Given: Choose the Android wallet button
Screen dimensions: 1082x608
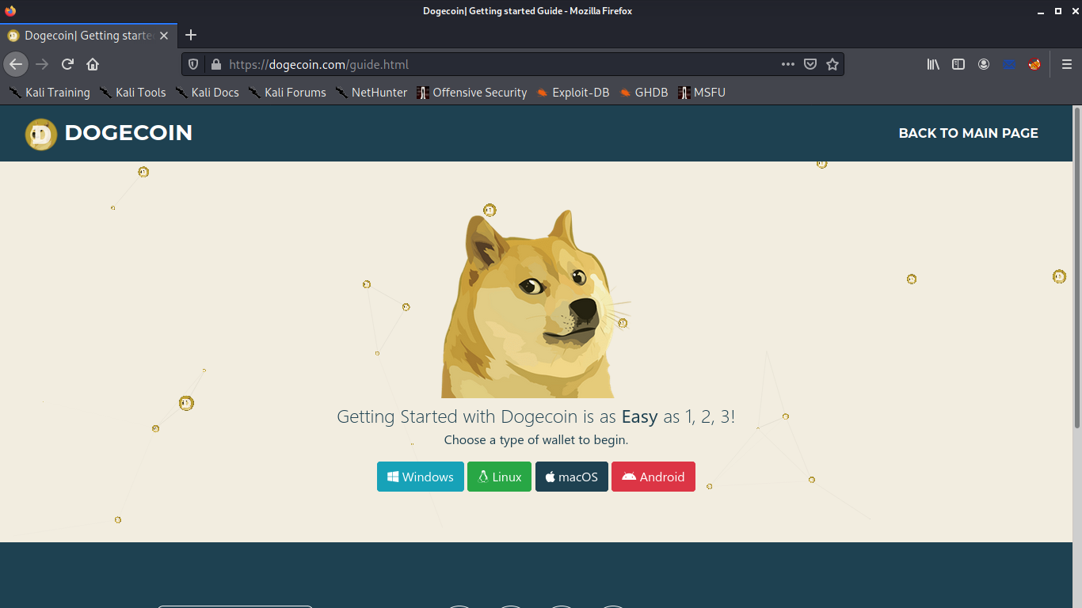Looking at the screenshot, I should [x=653, y=477].
